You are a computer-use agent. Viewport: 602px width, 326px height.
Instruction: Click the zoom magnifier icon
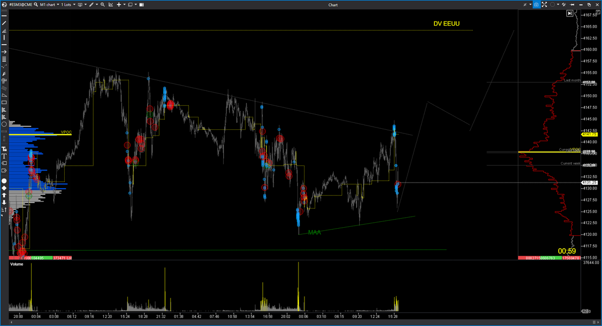pyautogui.click(x=103, y=5)
